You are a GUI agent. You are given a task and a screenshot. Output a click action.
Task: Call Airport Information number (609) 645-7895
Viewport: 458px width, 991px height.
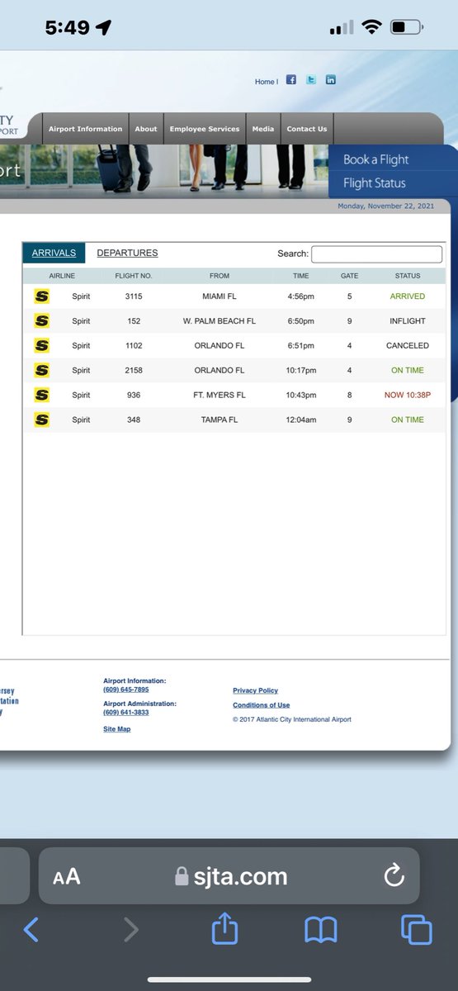tap(125, 690)
